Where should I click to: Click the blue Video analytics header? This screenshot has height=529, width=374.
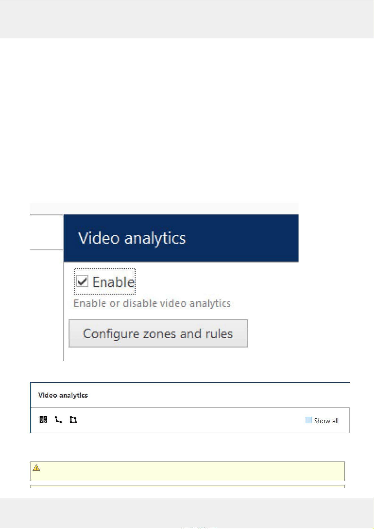coord(181,238)
